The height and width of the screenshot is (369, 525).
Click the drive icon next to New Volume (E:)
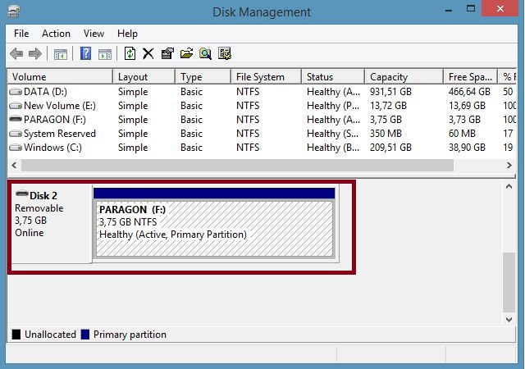pos(16,106)
